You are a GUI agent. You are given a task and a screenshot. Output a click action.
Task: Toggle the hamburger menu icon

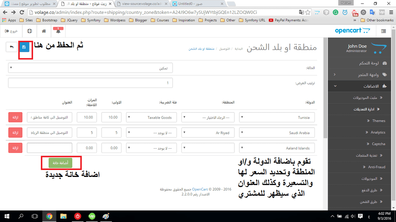click(383, 31)
